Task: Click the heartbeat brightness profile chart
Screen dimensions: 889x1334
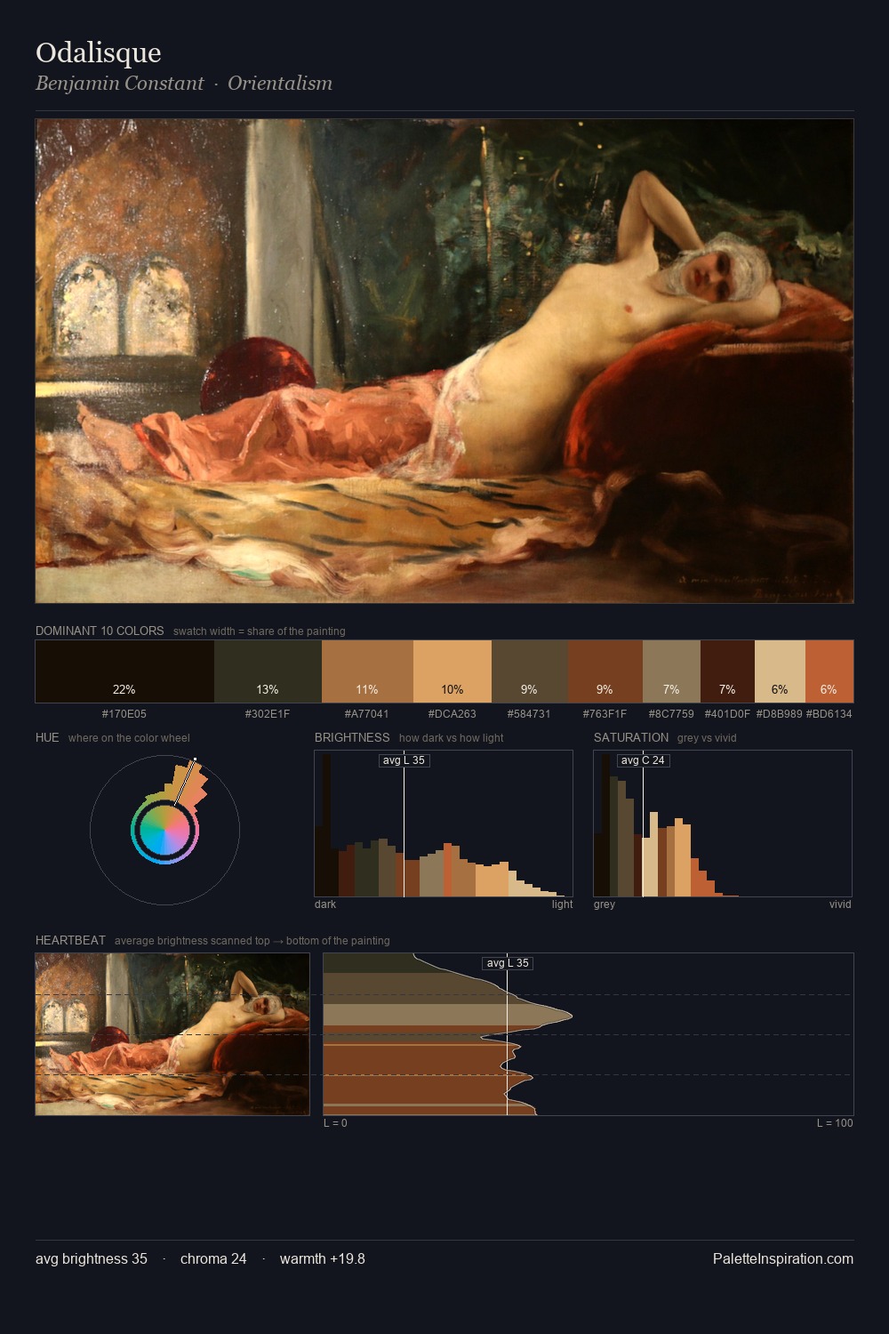Action: (588, 1034)
